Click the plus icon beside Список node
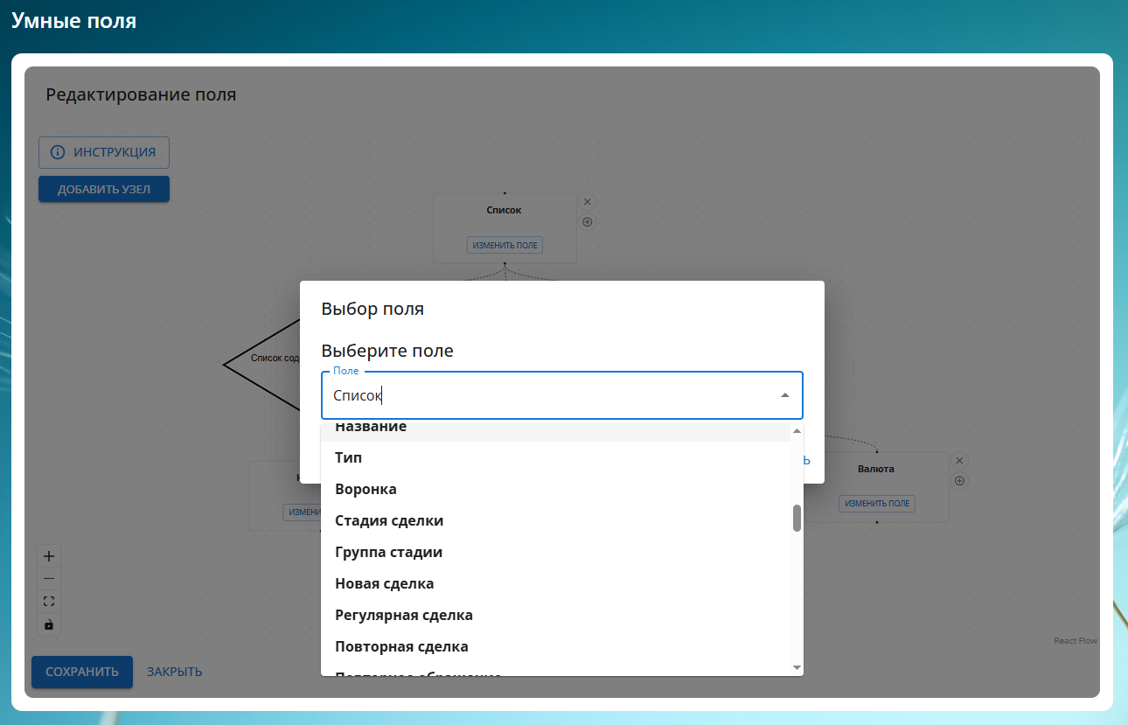 [x=588, y=222]
